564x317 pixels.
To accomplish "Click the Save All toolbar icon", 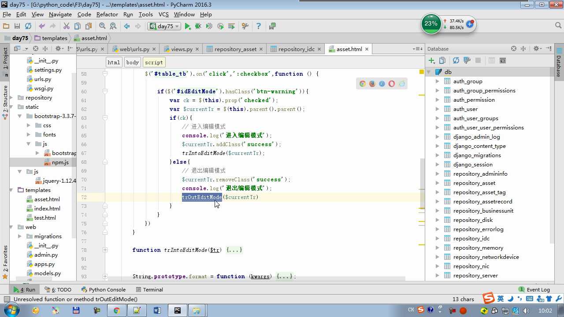I will [x=17, y=26].
